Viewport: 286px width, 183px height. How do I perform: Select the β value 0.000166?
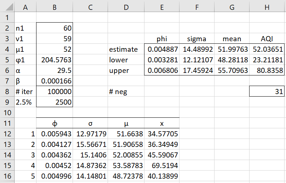tap(55, 81)
